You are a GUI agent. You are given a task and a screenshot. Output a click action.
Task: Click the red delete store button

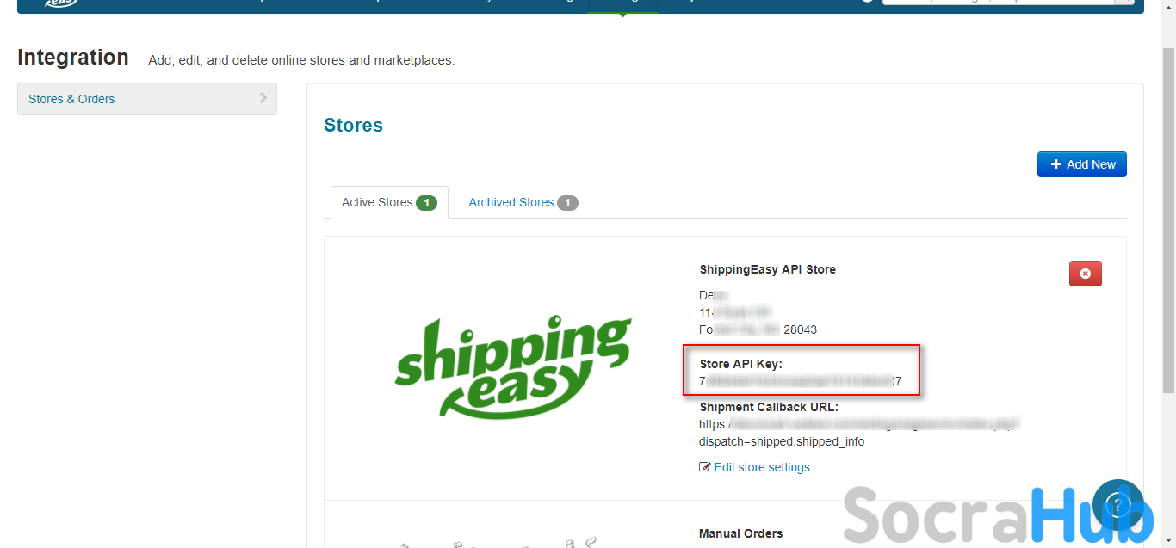[1085, 274]
